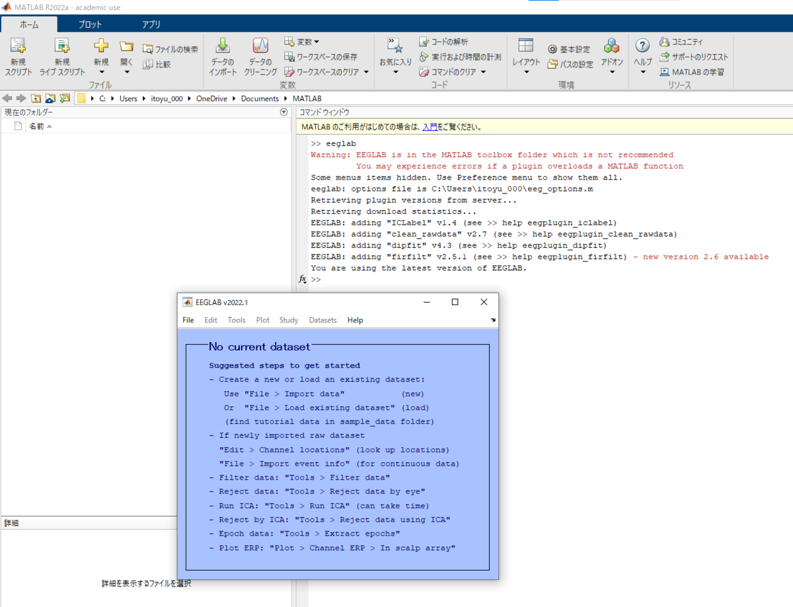Switch to the アプリ ribbon tab

point(151,24)
